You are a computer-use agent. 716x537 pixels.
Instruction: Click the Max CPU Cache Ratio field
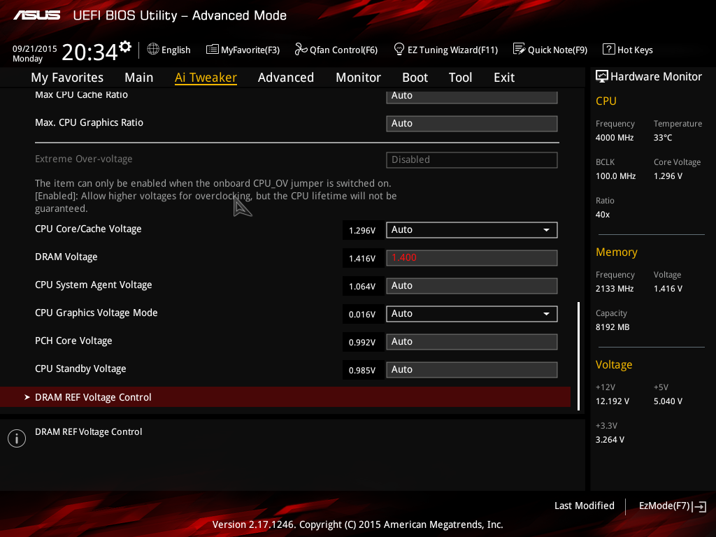pyautogui.click(x=472, y=96)
